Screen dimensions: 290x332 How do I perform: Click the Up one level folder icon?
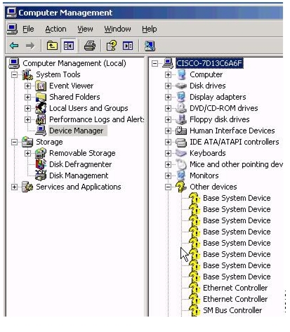[52, 46]
